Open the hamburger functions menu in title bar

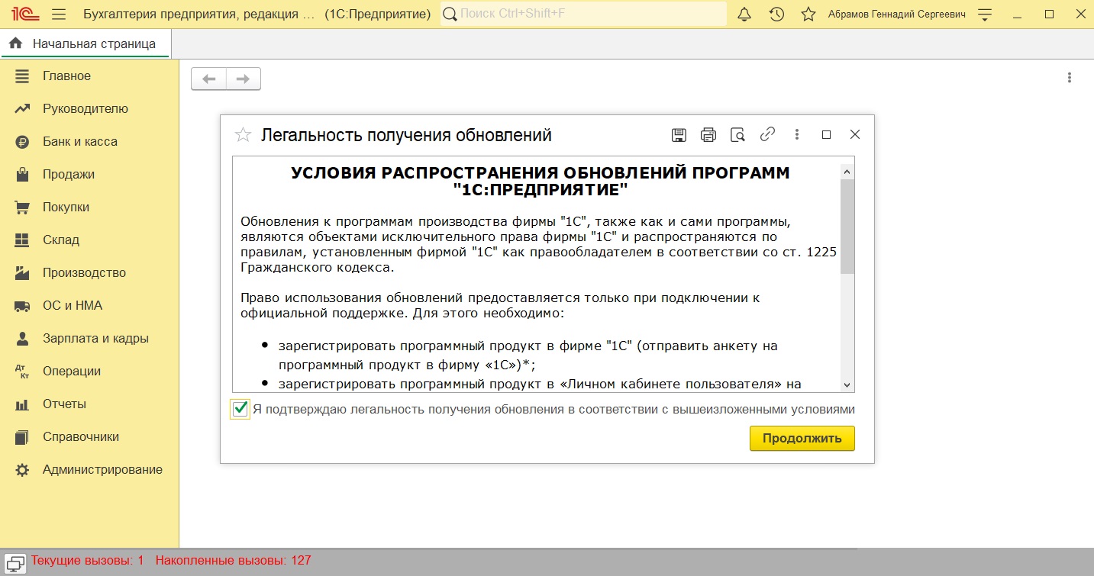tap(59, 14)
